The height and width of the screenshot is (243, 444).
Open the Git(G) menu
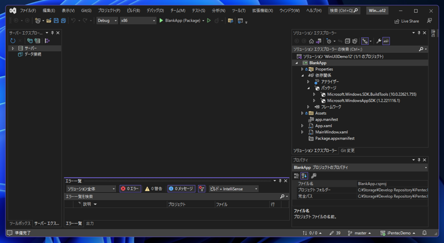tap(87, 11)
